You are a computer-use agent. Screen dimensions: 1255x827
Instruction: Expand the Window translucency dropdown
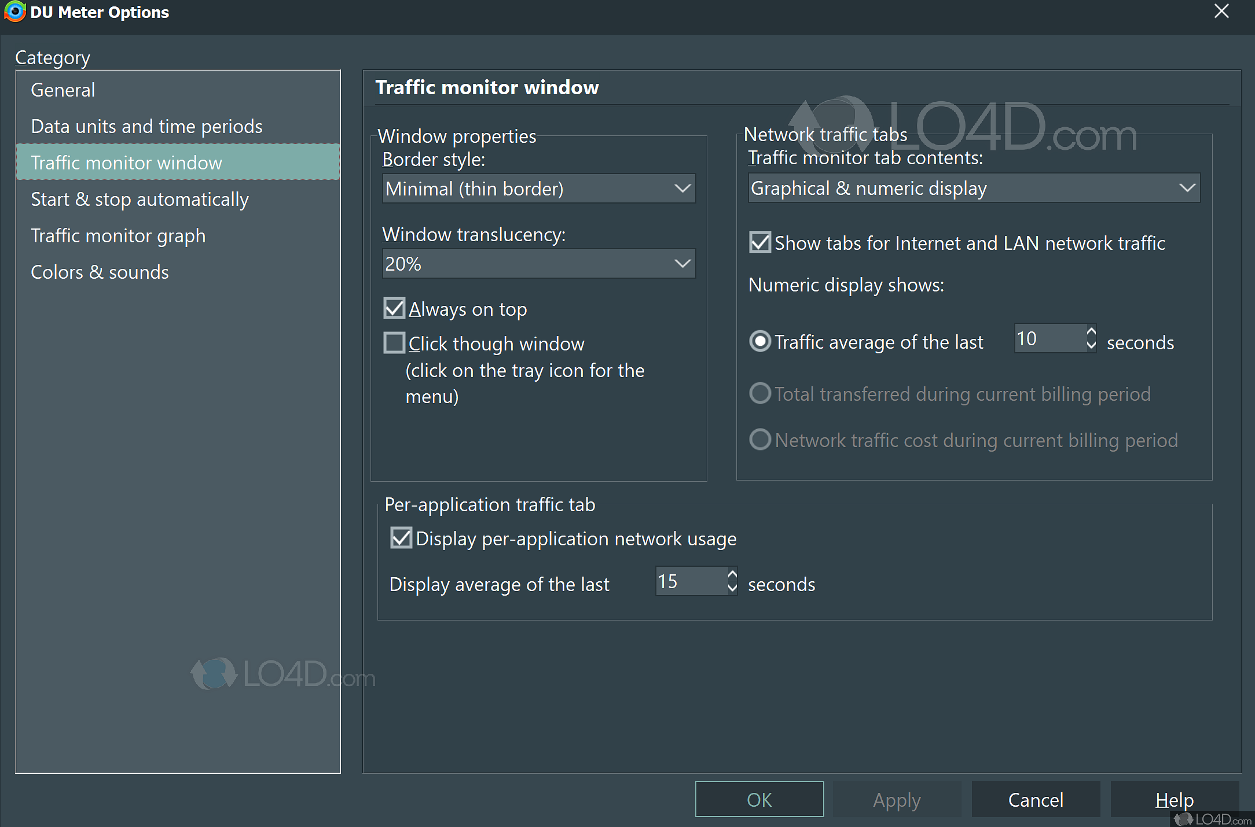click(538, 264)
